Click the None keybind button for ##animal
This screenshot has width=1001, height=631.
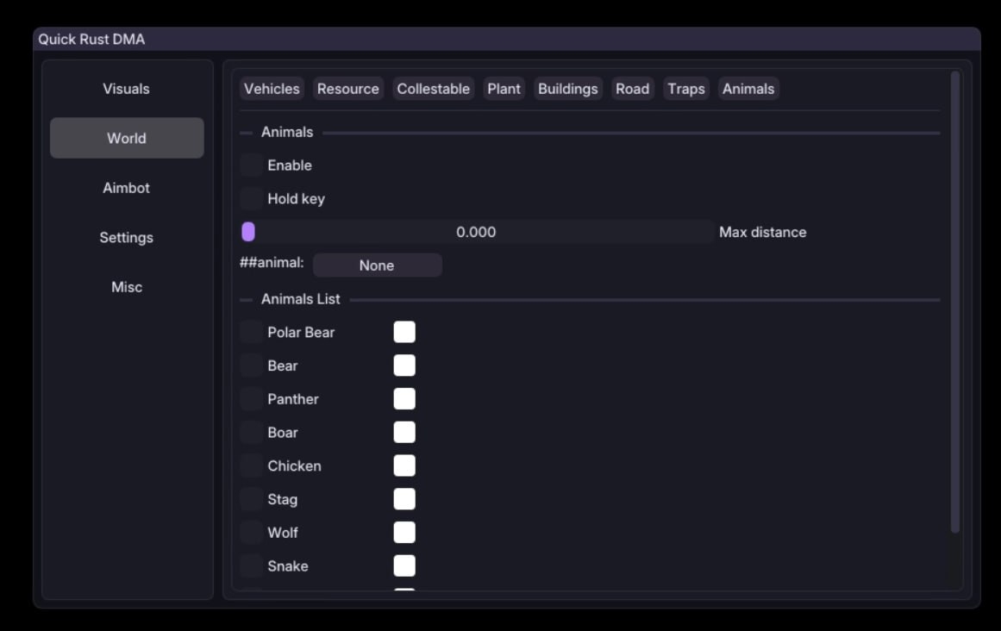pos(377,266)
